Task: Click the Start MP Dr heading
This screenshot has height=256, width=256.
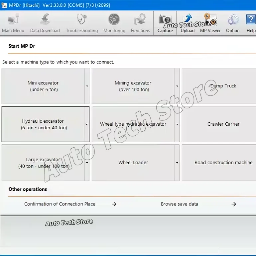Action: pos(22,46)
